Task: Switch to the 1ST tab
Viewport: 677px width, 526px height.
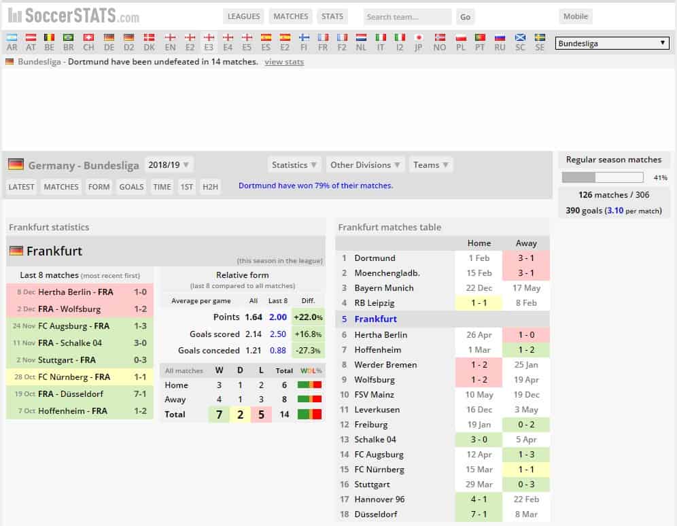Action: tap(186, 187)
